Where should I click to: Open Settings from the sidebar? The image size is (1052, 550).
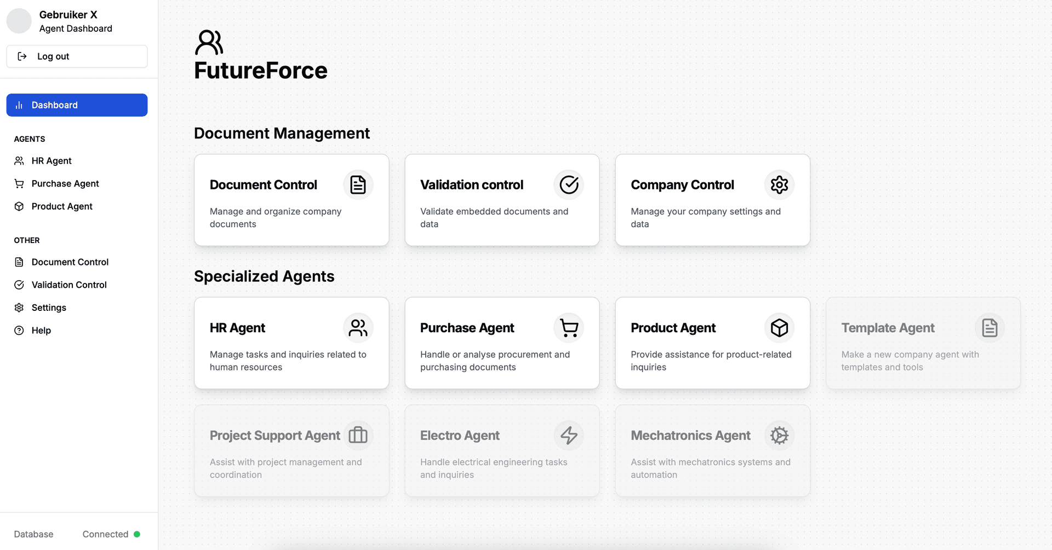point(49,308)
